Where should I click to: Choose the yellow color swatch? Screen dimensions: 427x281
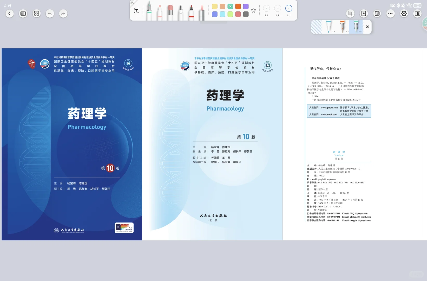tap(215, 7)
